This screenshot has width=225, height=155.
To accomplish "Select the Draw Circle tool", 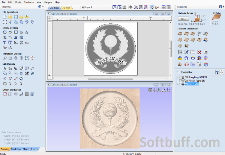I will (x=4, y=32).
